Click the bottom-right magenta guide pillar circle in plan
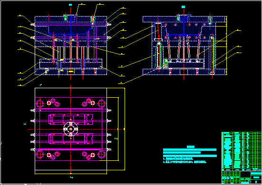262x185 pixels. click(x=102, y=155)
